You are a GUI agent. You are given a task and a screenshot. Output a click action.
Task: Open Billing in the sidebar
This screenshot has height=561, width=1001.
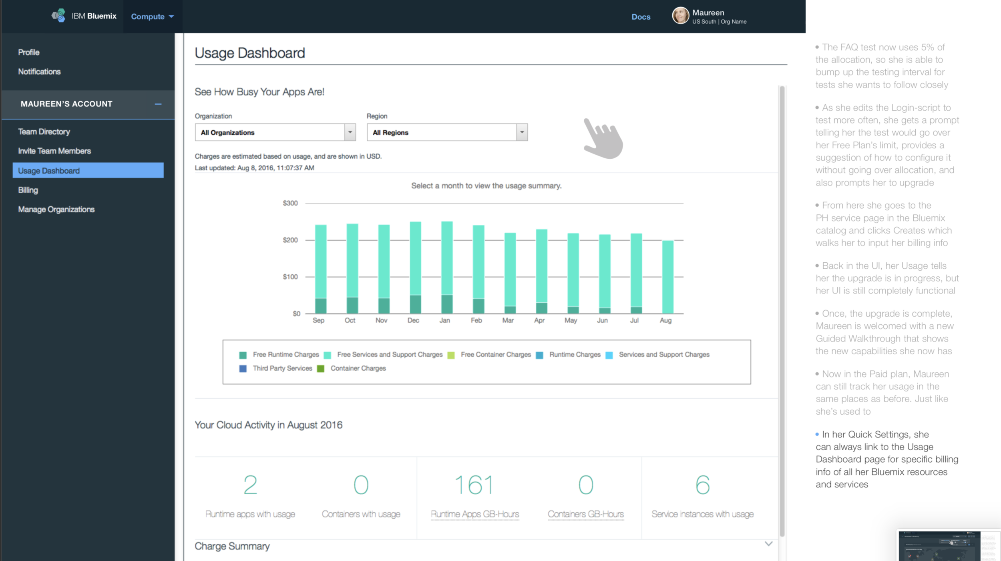[28, 190]
